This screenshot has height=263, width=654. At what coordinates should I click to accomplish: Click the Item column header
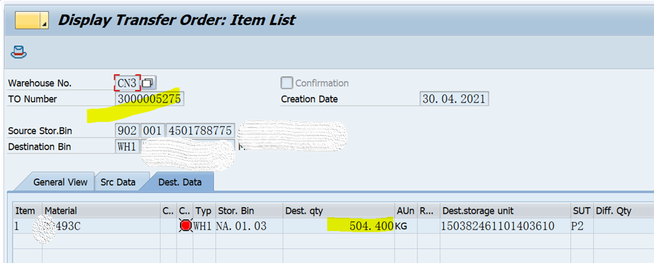tap(28, 211)
